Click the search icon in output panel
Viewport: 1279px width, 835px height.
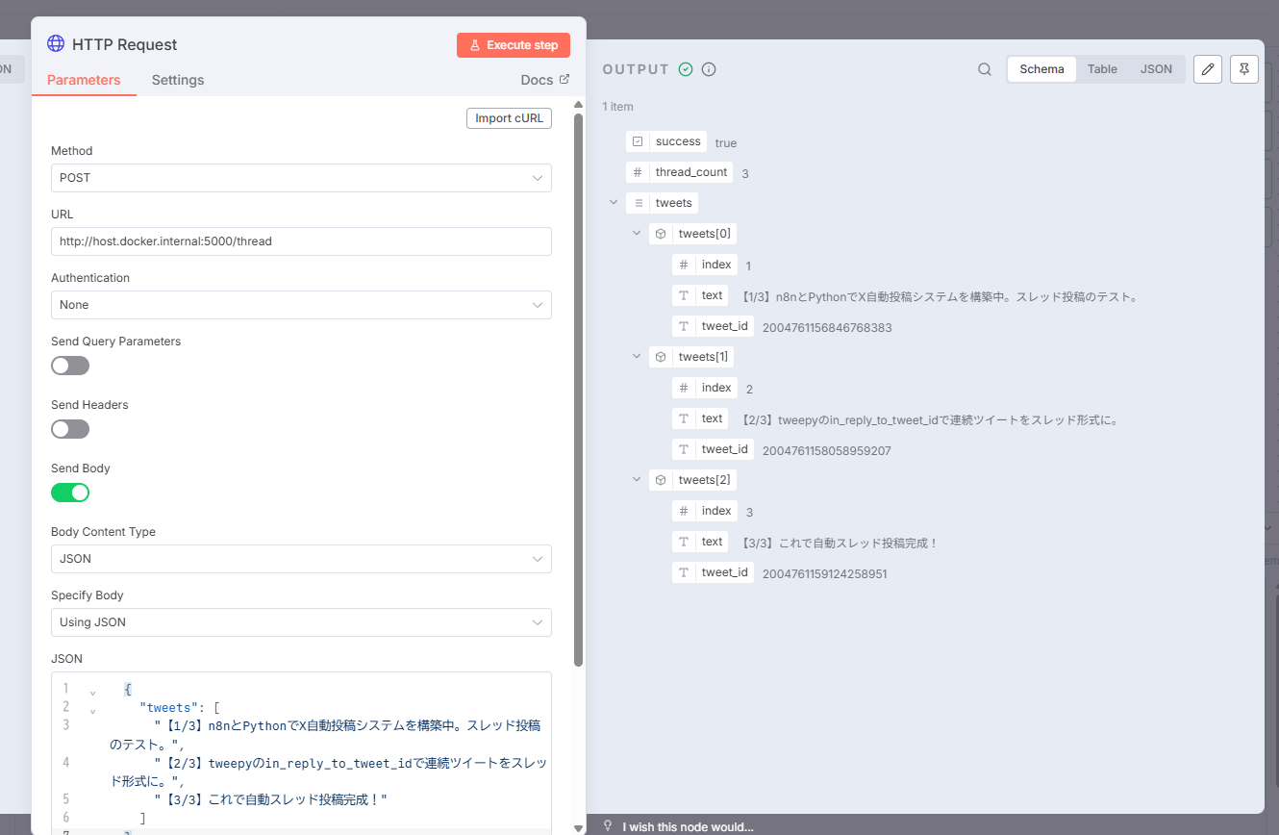[x=984, y=69]
